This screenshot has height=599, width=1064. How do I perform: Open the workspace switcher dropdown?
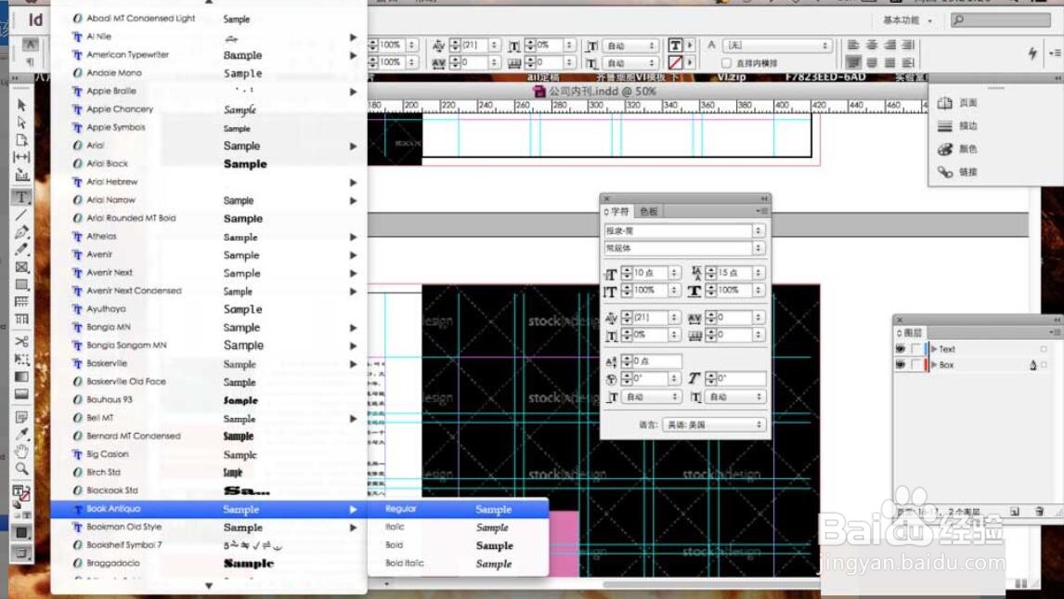coord(907,20)
